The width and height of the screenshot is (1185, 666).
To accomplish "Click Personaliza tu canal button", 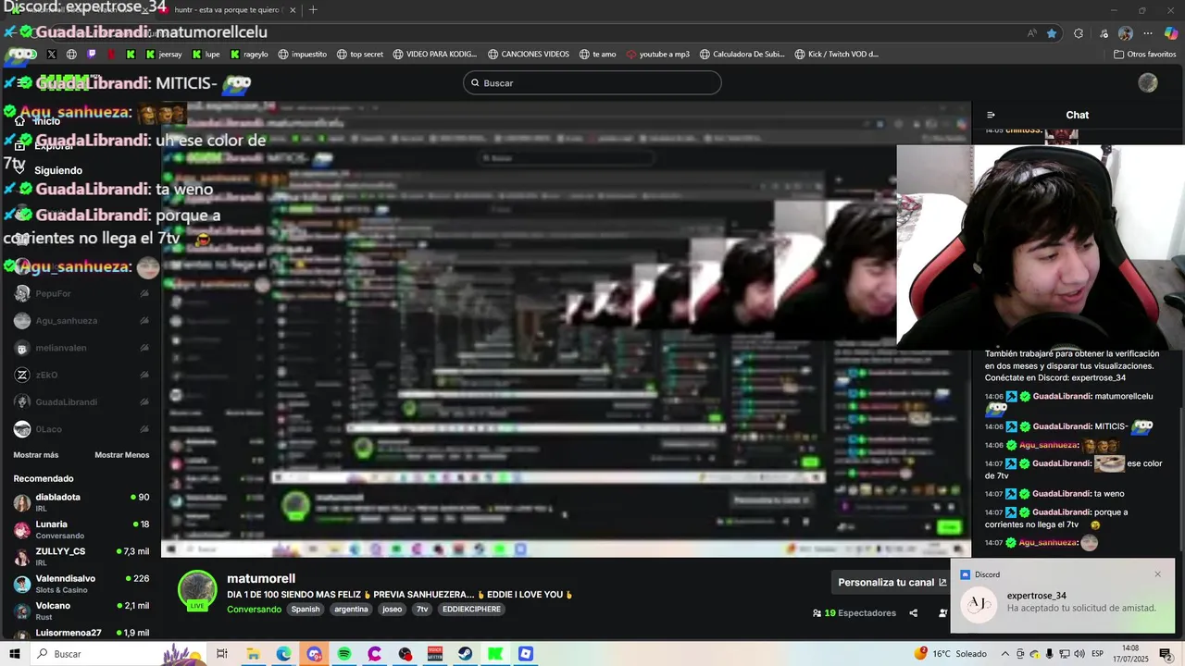I will [x=892, y=583].
